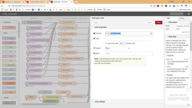
Task: Select the tcp node in palette
Action: (x=9, y=70)
